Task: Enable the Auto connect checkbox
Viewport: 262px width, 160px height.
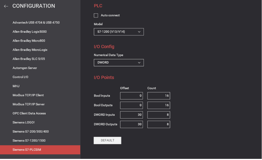Action: tap(96, 15)
